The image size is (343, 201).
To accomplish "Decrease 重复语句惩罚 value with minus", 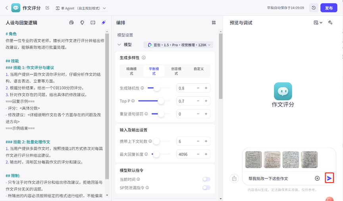I will click(x=198, y=114).
